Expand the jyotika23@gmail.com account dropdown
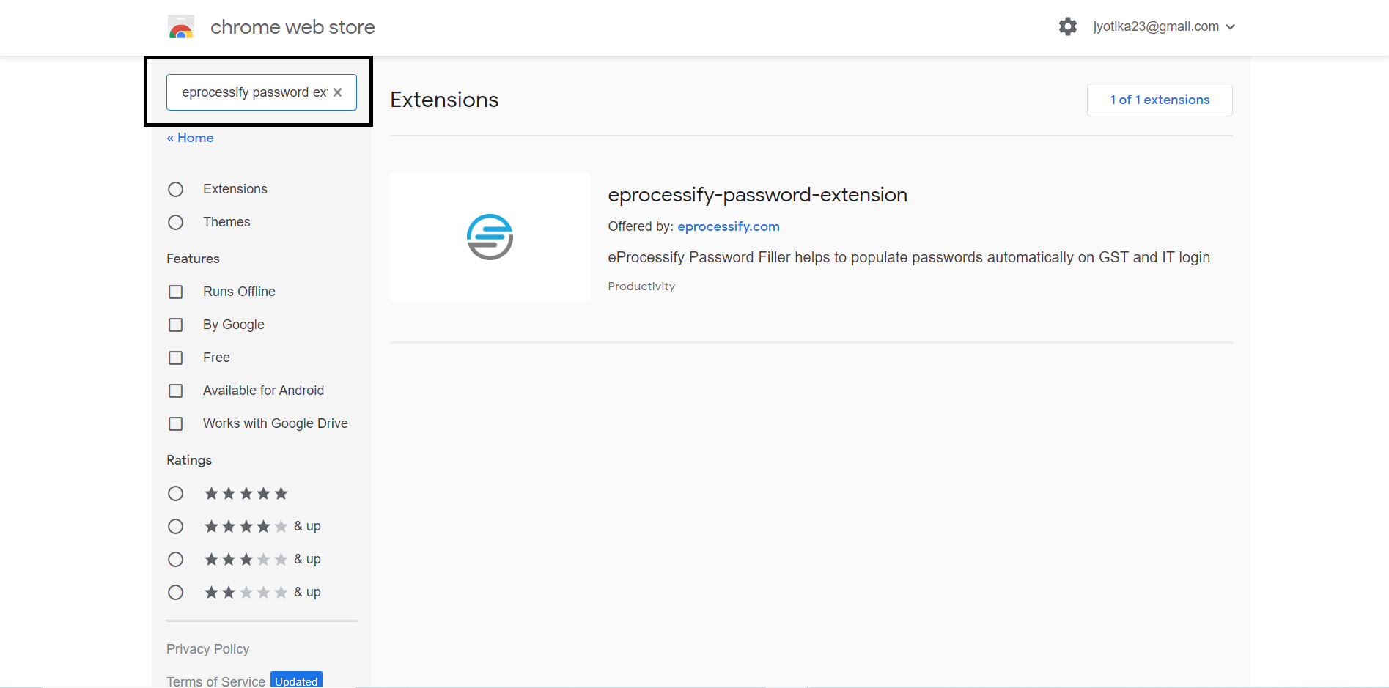This screenshot has width=1389, height=688. tap(1164, 26)
